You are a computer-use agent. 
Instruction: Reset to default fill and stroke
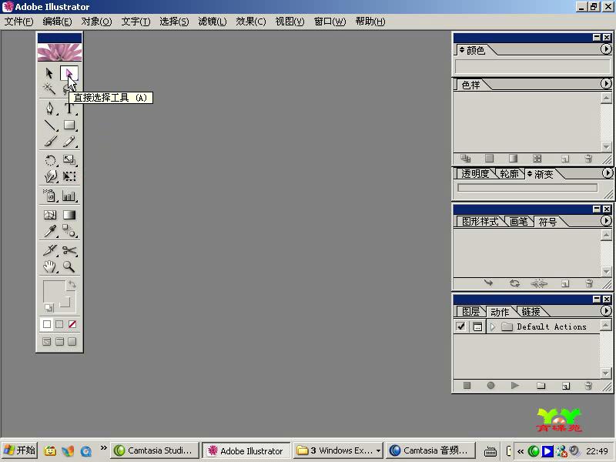(x=49, y=307)
